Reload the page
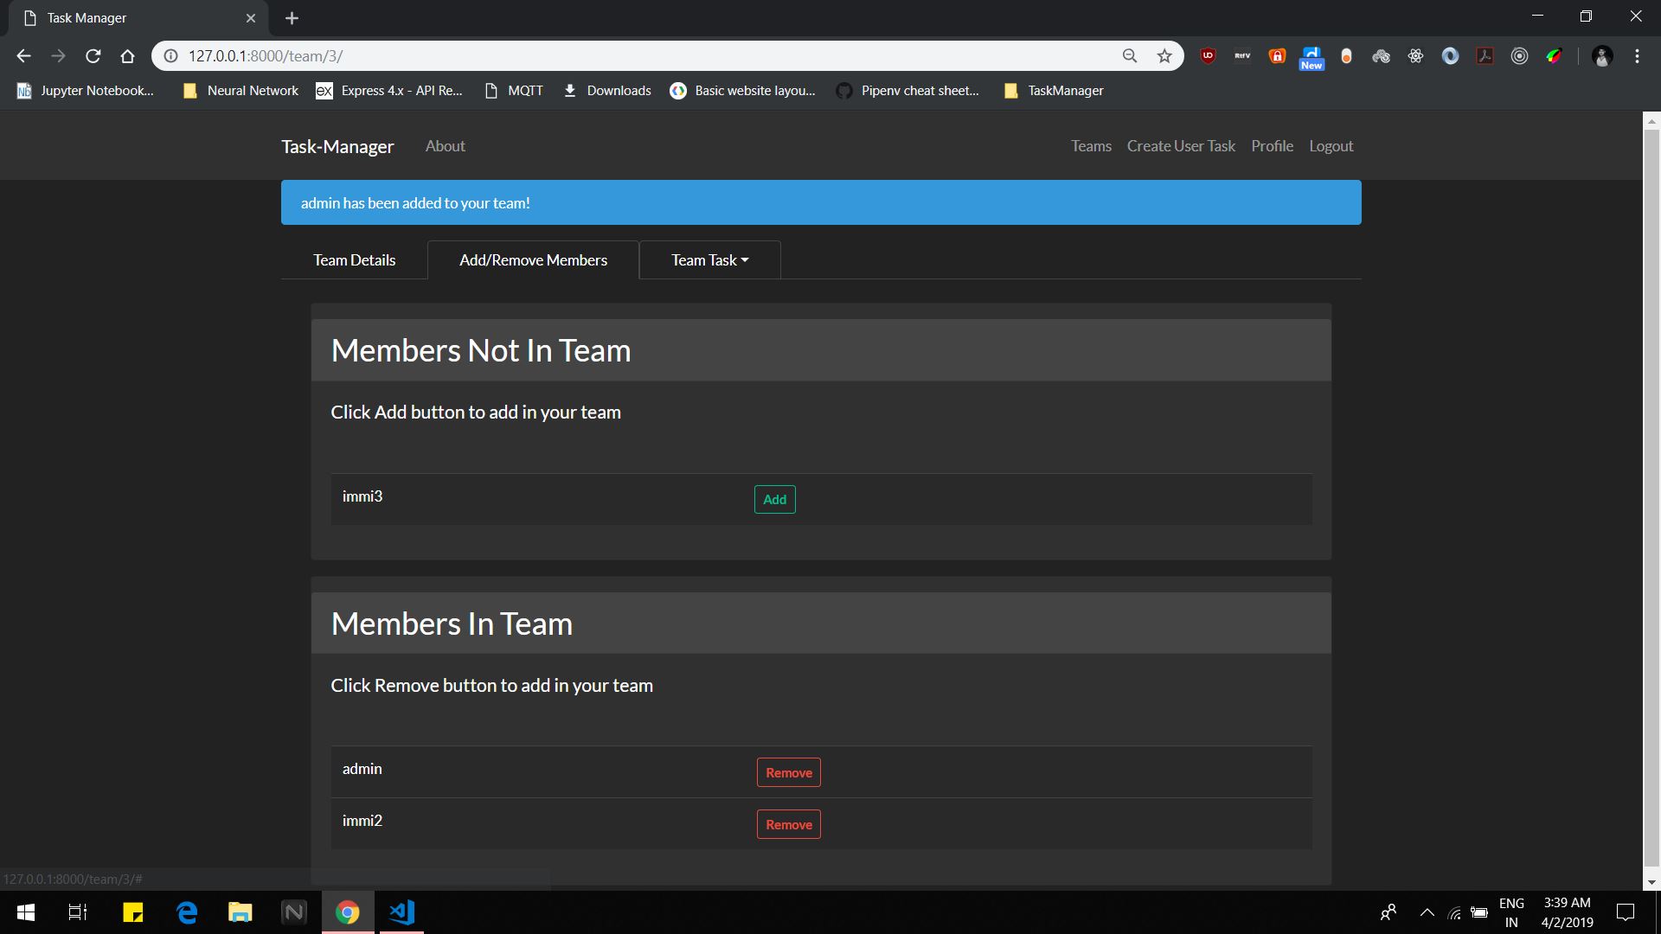1661x934 pixels. click(x=93, y=55)
